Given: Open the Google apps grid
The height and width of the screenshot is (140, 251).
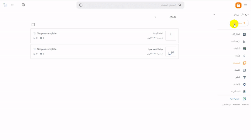Looking at the screenshot, I should [12, 5].
